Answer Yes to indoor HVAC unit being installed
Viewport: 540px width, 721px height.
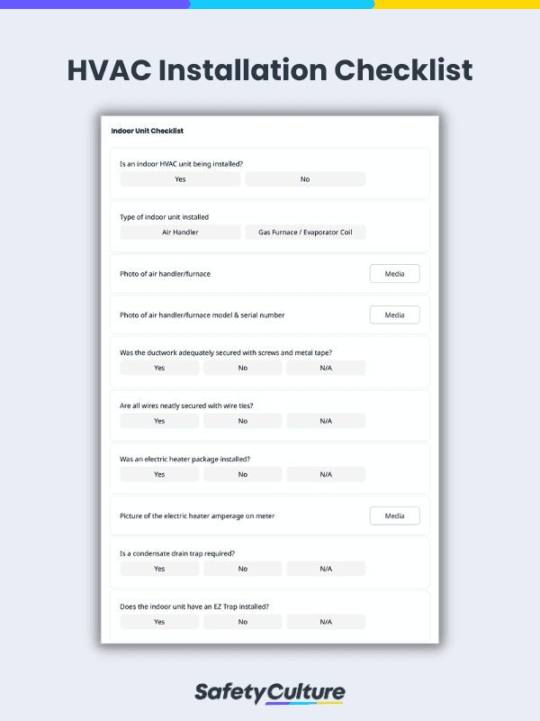click(x=180, y=178)
